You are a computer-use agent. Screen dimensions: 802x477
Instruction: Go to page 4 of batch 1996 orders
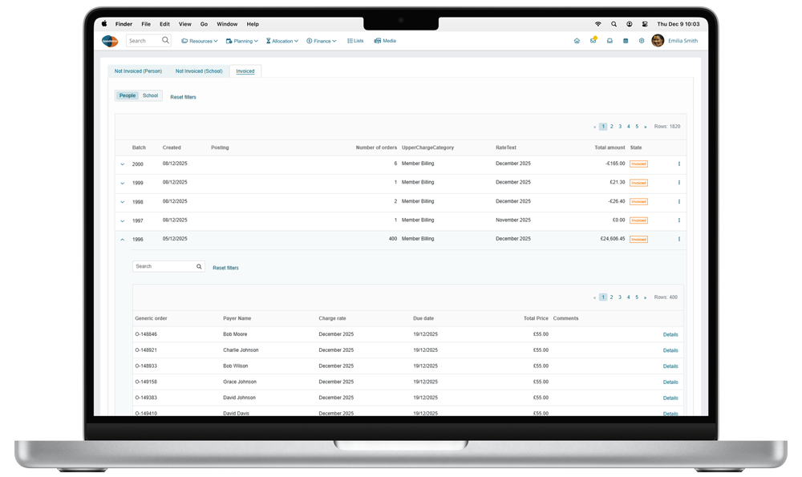tap(629, 297)
